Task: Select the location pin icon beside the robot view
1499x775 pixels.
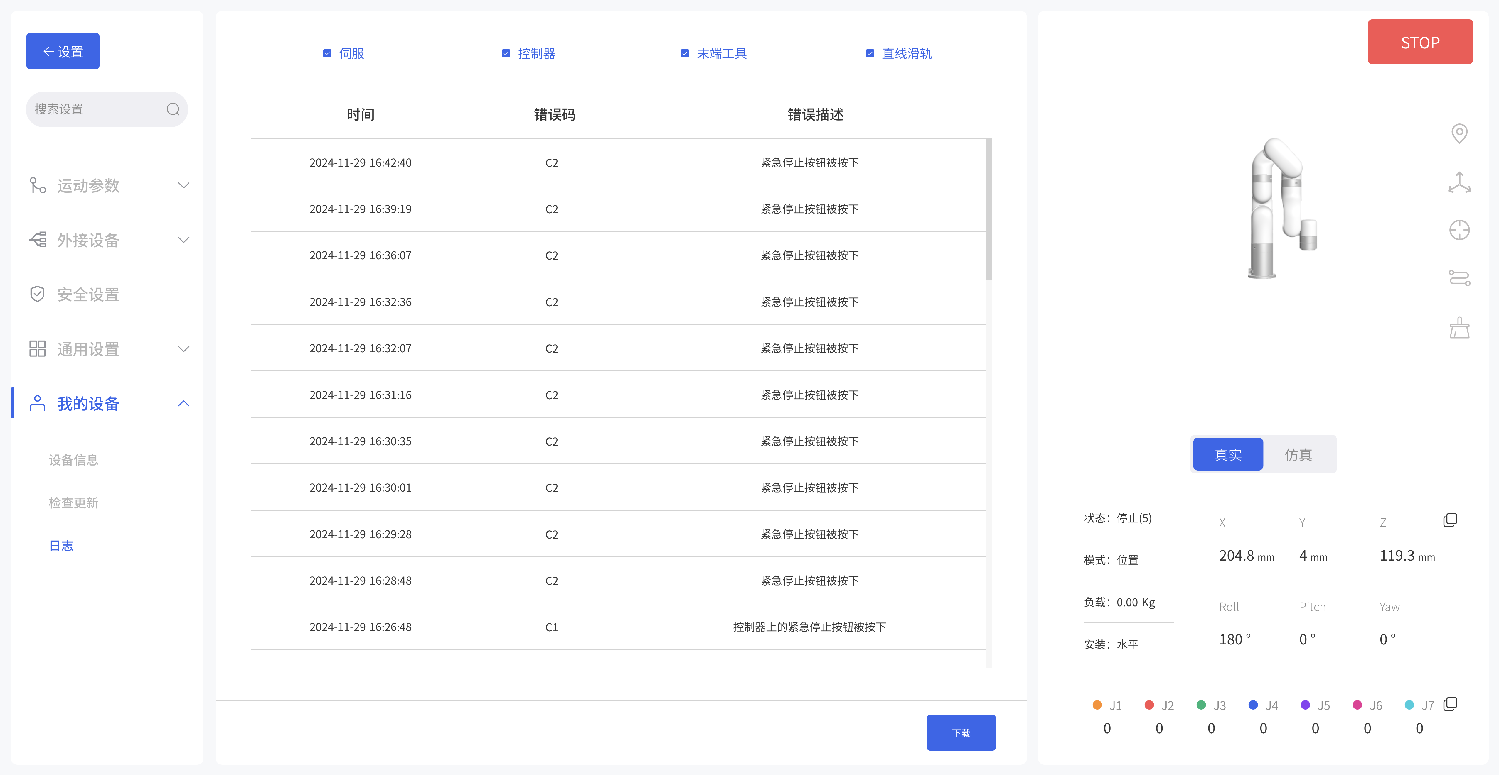Action: click(x=1459, y=133)
